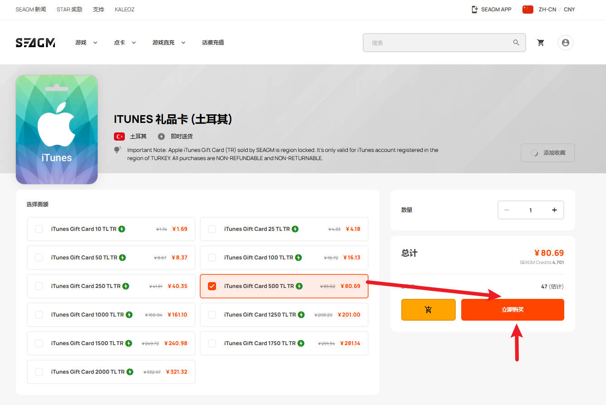The height and width of the screenshot is (405, 606).
Task: Click the green instant icon on 2000 TL card
Action: [130, 372]
